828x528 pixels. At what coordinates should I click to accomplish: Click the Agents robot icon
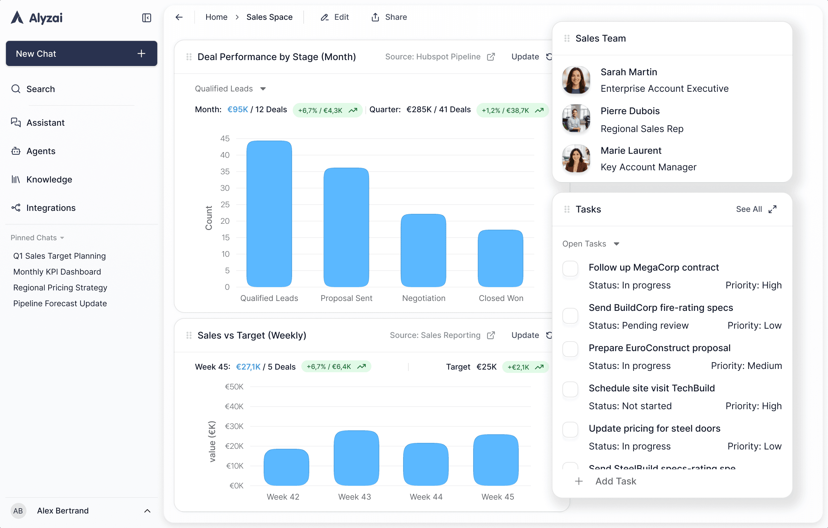(16, 151)
